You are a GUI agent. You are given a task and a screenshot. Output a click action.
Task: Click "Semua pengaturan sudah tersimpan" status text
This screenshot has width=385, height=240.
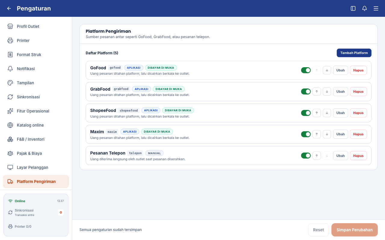pyautogui.click(x=110, y=230)
